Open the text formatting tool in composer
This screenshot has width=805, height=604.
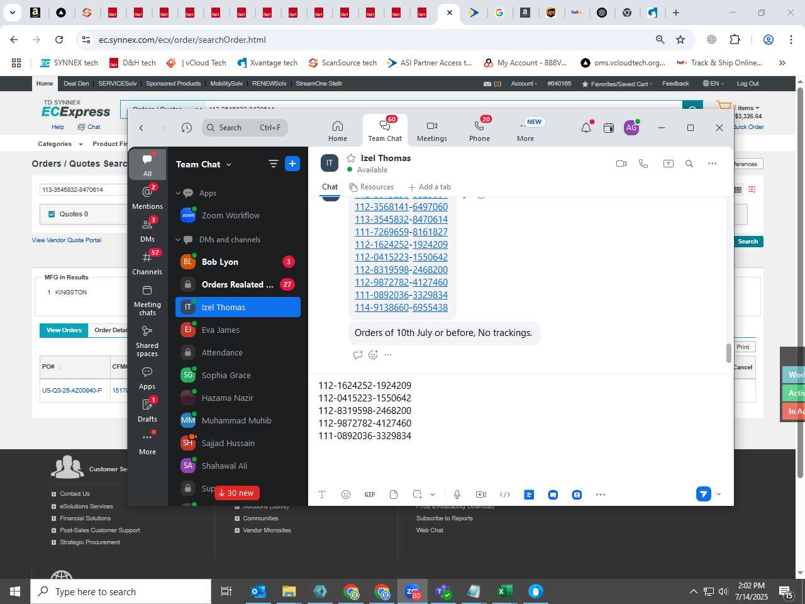[x=322, y=495]
